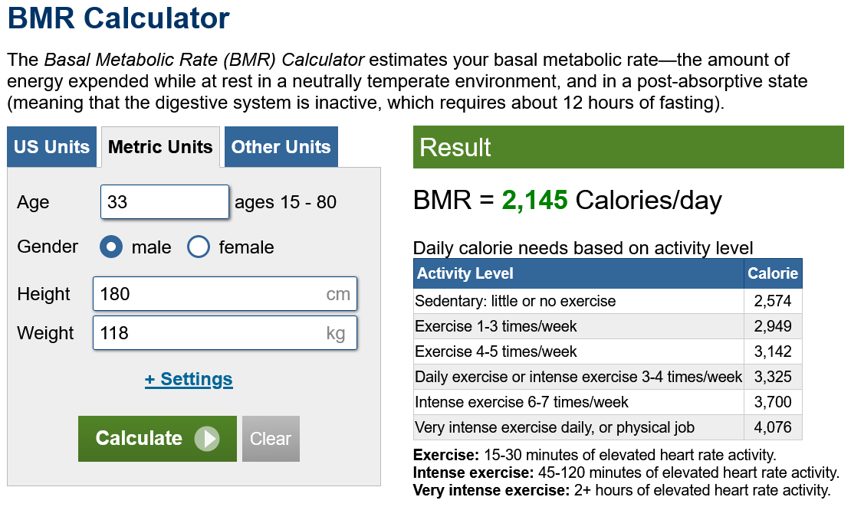Click the Exercise 4-5 times/week row

click(579, 351)
